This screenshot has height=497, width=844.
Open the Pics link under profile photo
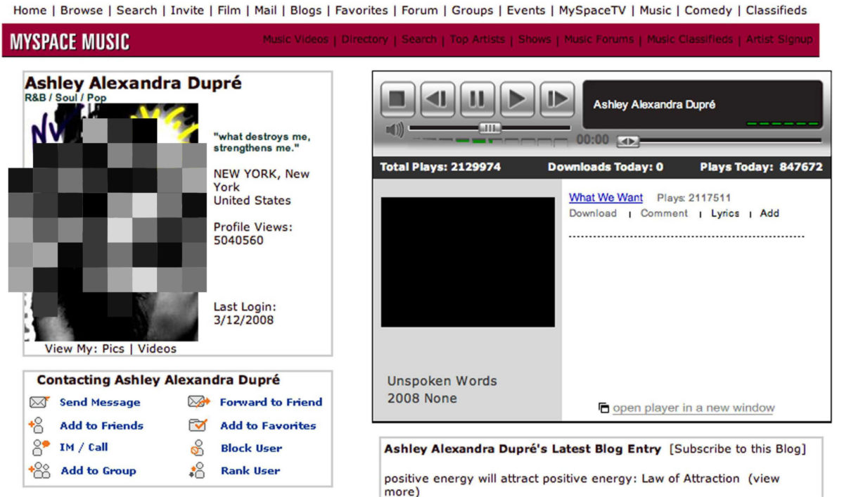pyautogui.click(x=113, y=348)
